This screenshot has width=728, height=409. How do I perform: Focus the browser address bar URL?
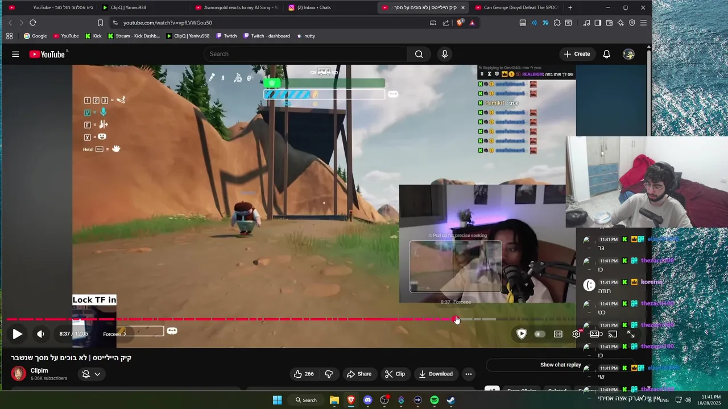click(168, 23)
